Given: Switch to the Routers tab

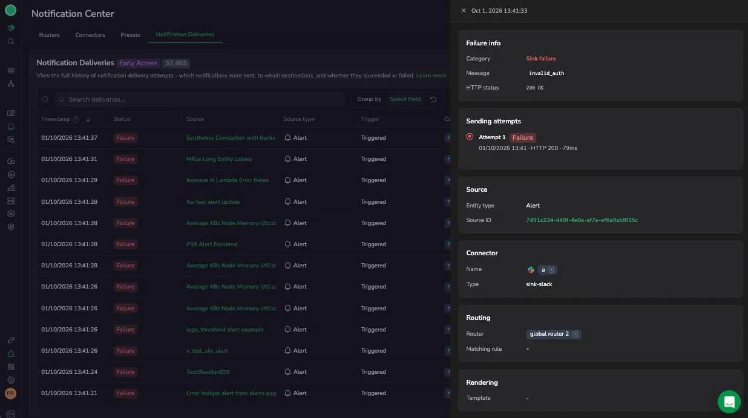Looking at the screenshot, I should [50, 35].
